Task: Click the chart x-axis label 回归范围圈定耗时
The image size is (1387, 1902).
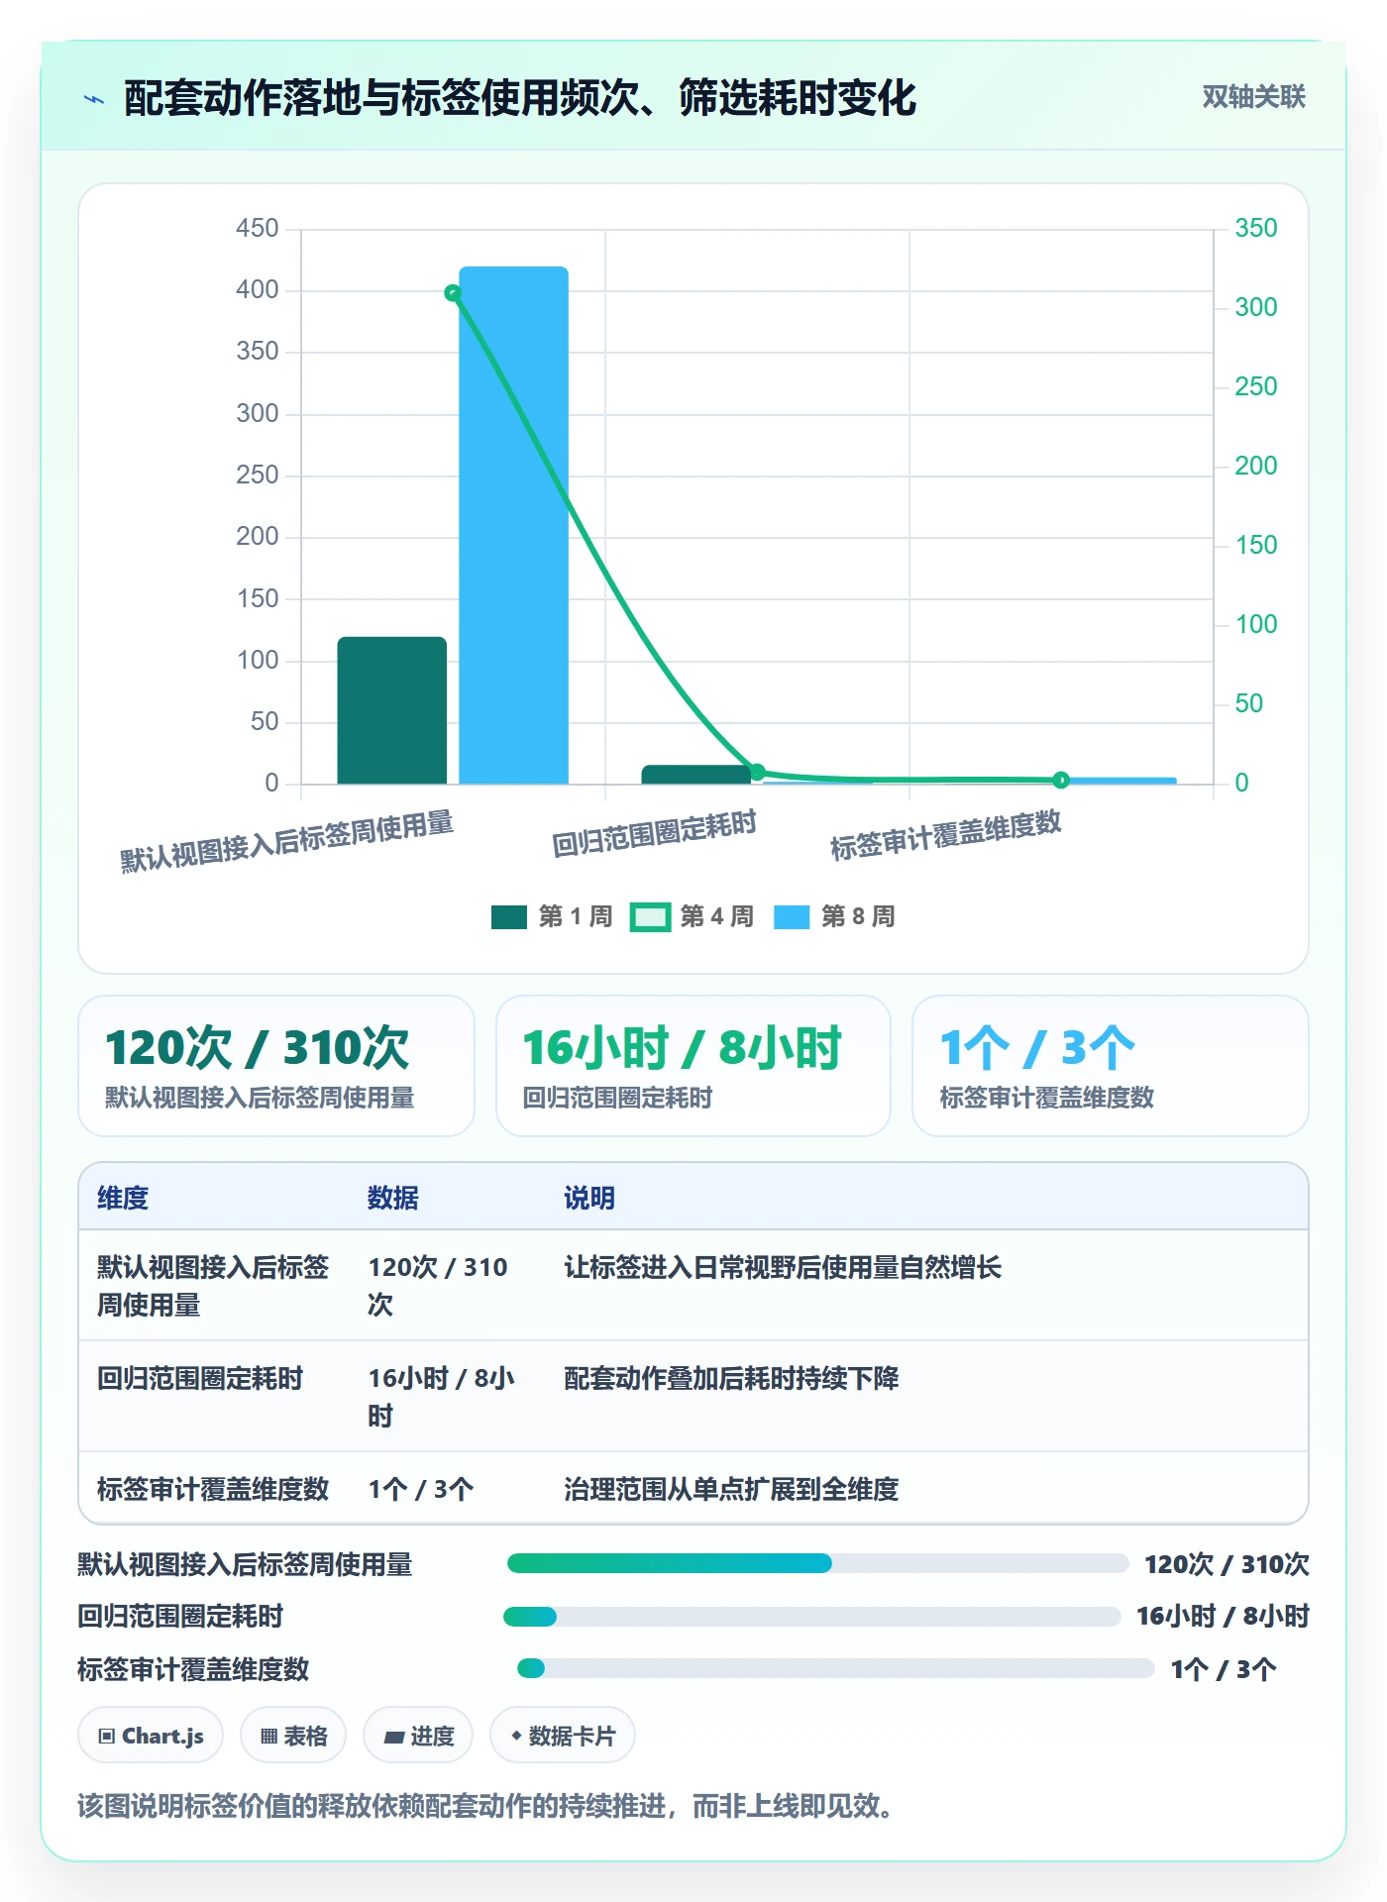Action: [654, 833]
